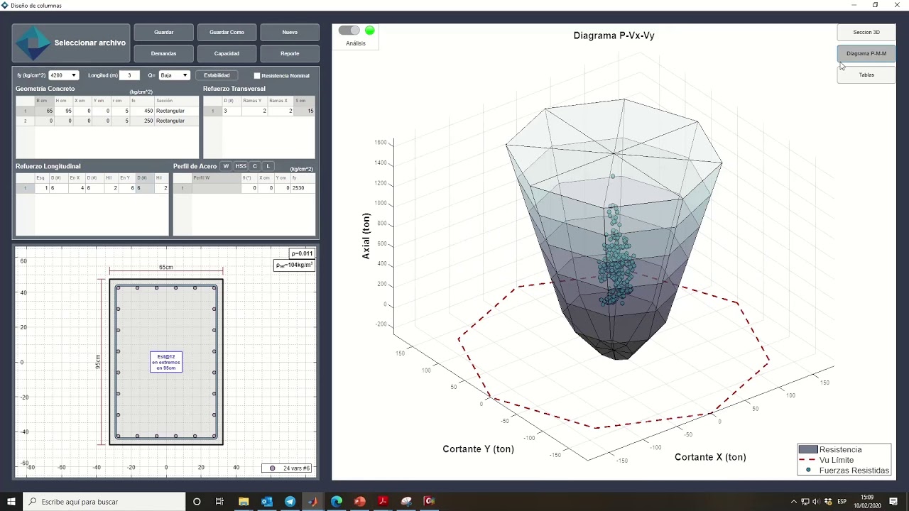Click the Guardar button
The height and width of the screenshot is (511, 909).
[164, 32]
